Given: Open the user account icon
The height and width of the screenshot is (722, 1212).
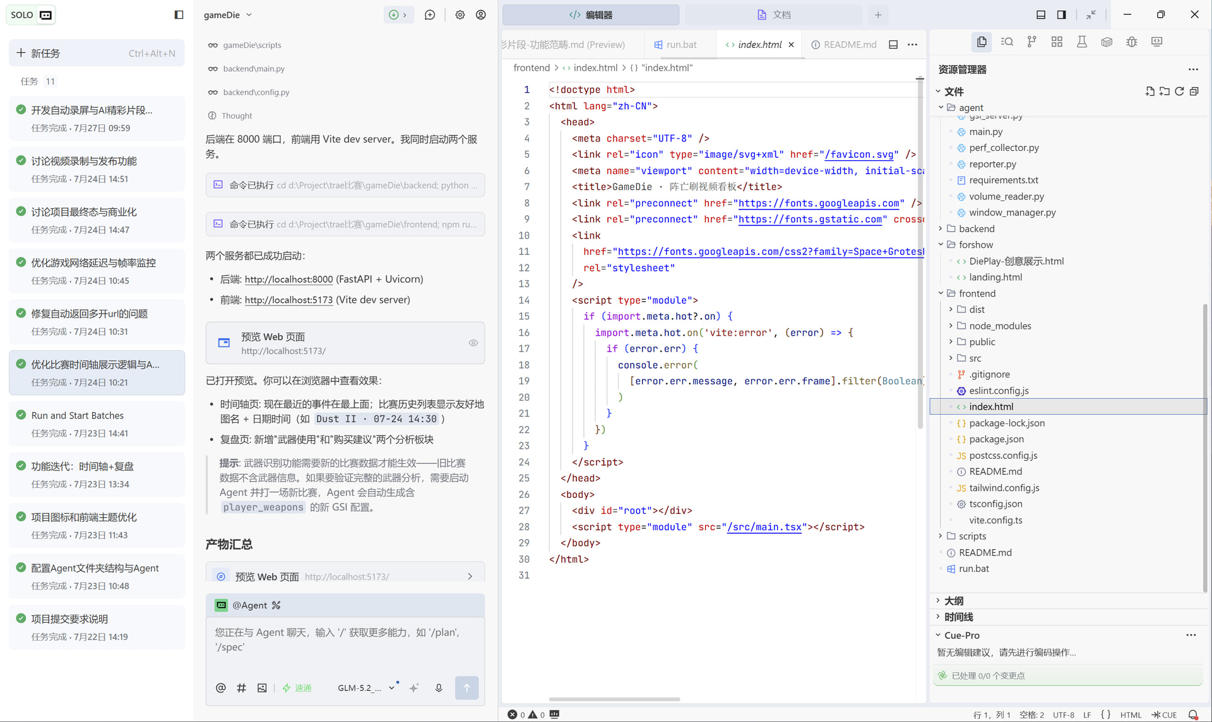Looking at the screenshot, I should click(481, 15).
